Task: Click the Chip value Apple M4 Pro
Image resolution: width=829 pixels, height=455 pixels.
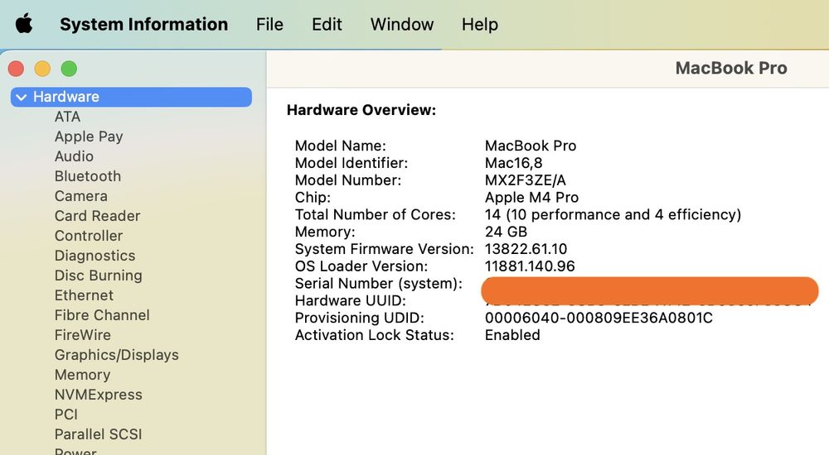Action: pyautogui.click(x=531, y=198)
